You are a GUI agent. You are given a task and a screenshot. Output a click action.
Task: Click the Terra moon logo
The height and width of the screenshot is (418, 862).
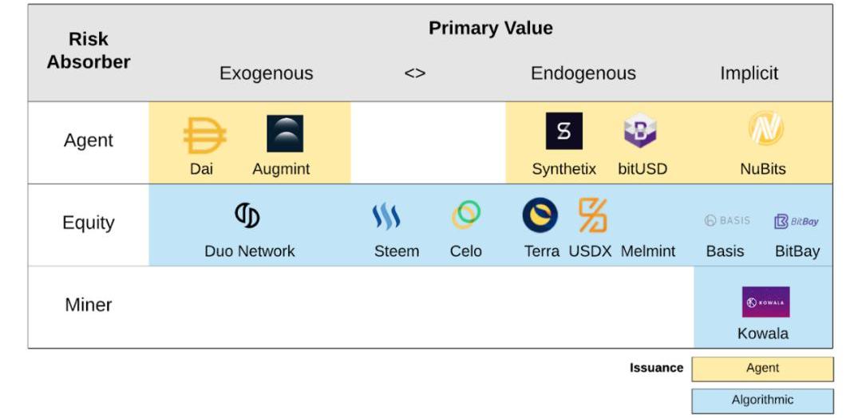(x=540, y=215)
